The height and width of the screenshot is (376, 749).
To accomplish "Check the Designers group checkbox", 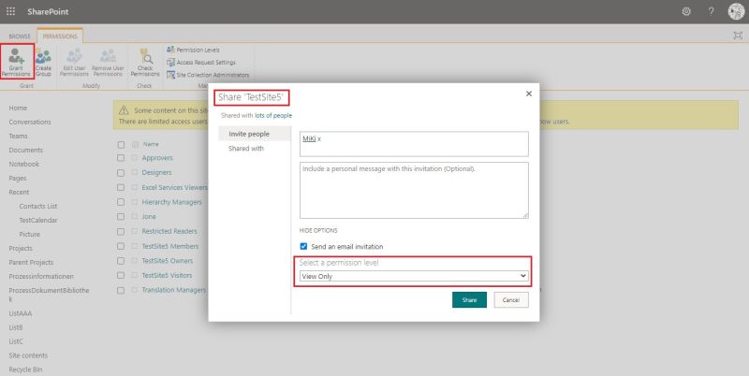I will [x=121, y=173].
